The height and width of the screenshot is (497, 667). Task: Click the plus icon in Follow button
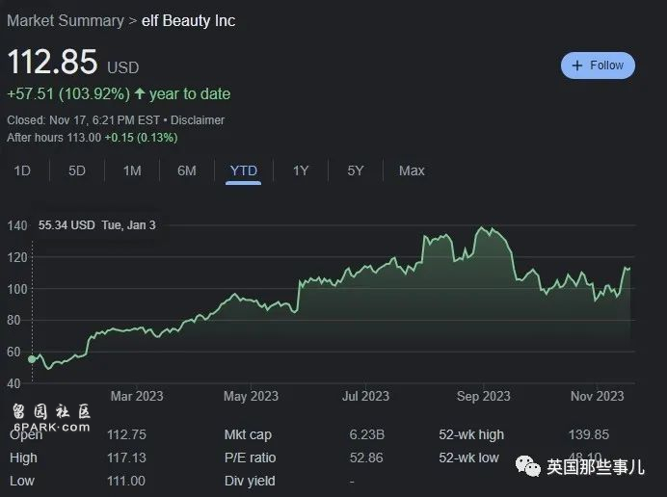coord(576,65)
